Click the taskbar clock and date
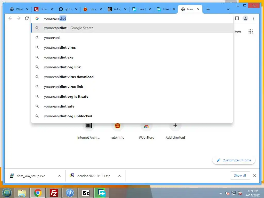The width and height of the screenshot is (264, 198). click(253, 193)
